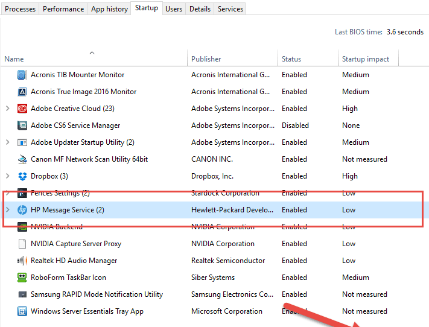Switch to the Processes tab

[x=21, y=9]
